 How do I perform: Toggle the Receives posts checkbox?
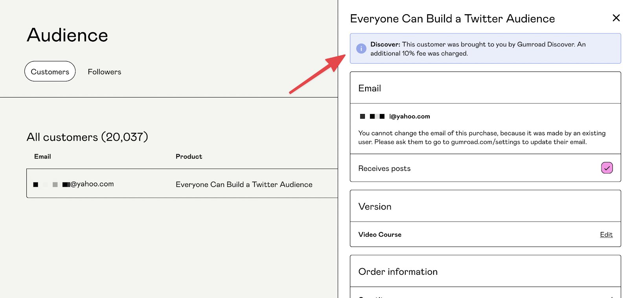[x=607, y=168]
